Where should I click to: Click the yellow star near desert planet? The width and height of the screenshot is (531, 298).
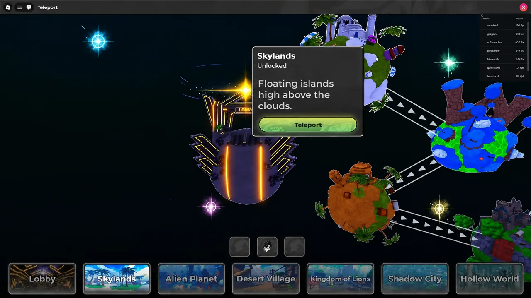(x=439, y=209)
